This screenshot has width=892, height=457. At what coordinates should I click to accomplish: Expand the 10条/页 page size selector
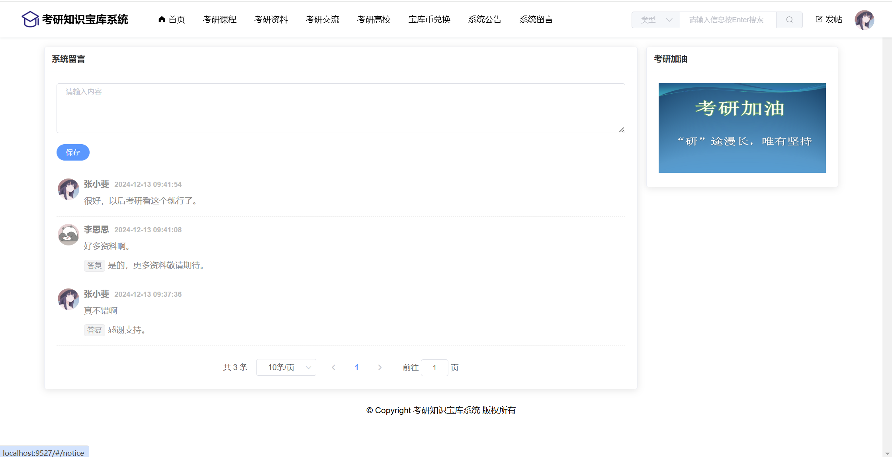tap(286, 367)
